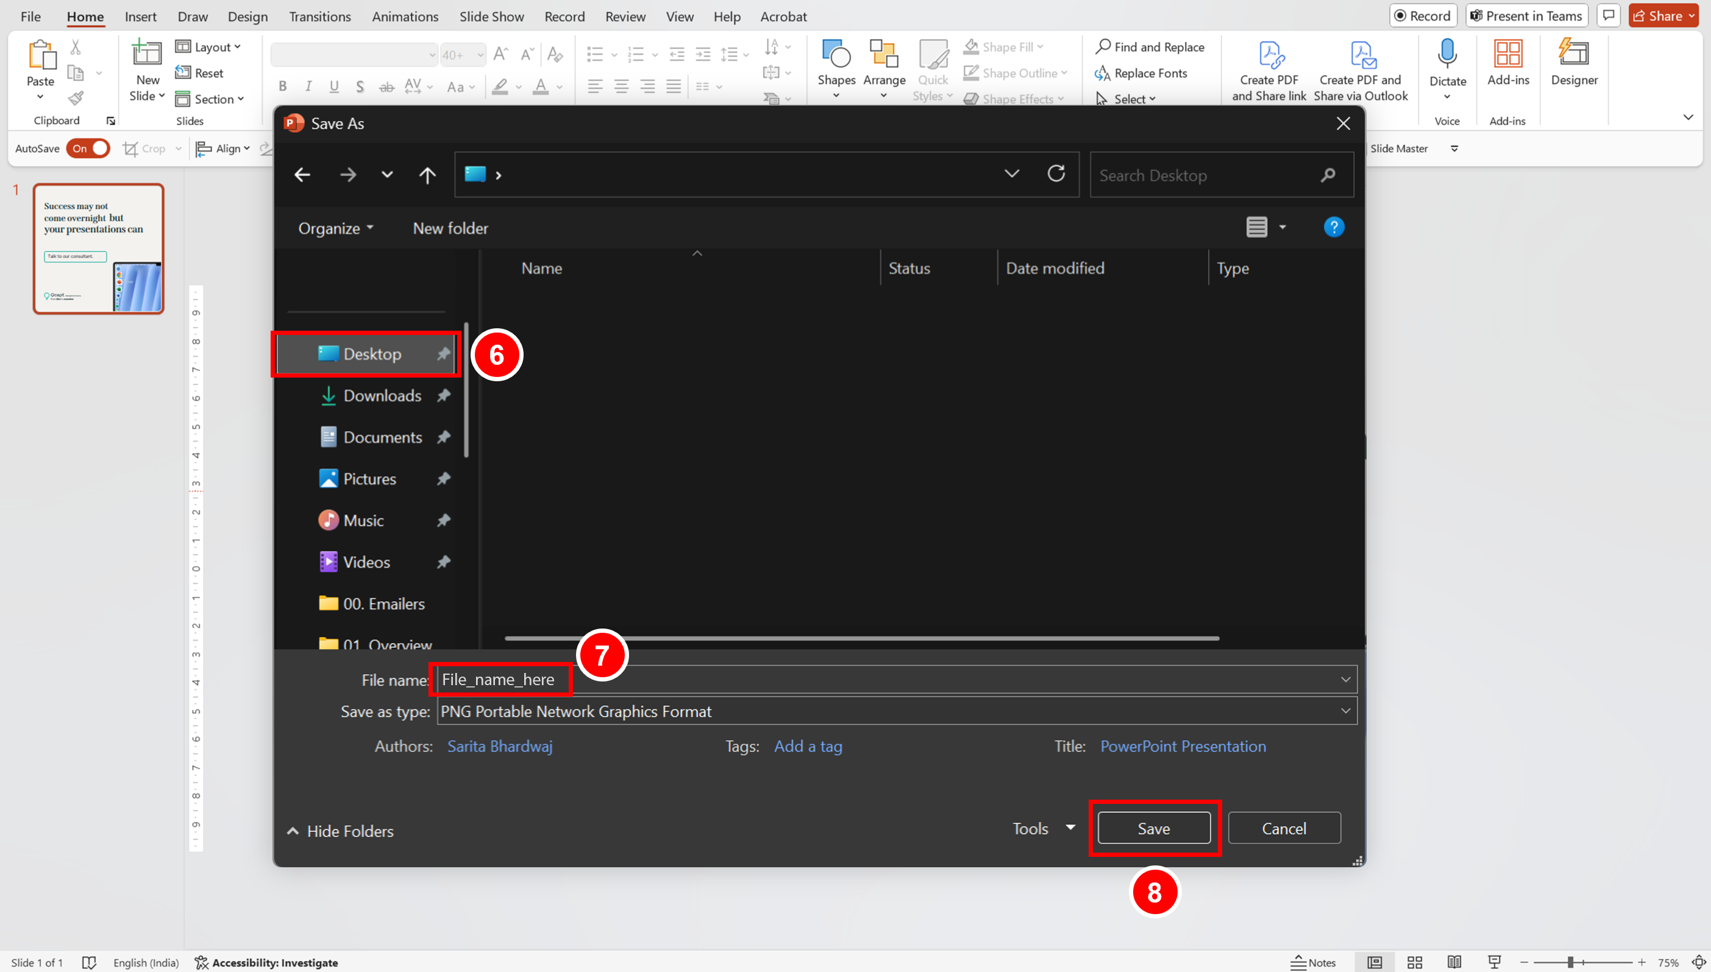This screenshot has height=972, width=1711.
Task: Click the zoom slider in status bar
Action: pyautogui.click(x=1570, y=962)
